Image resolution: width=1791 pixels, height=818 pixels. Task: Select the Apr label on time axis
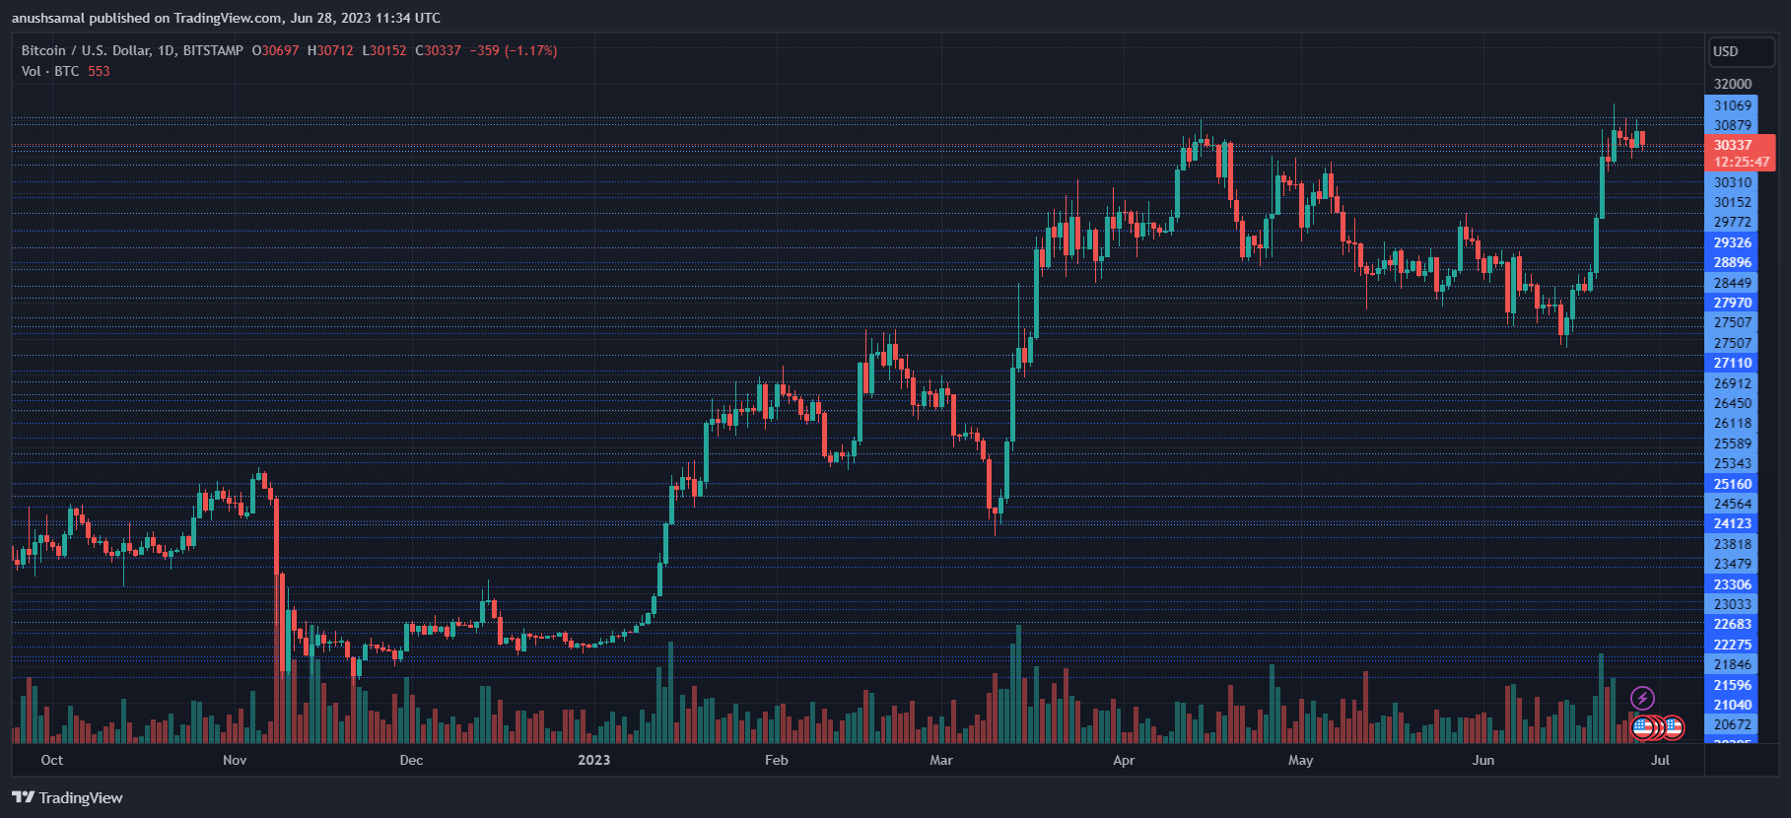[x=1124, y=760]
